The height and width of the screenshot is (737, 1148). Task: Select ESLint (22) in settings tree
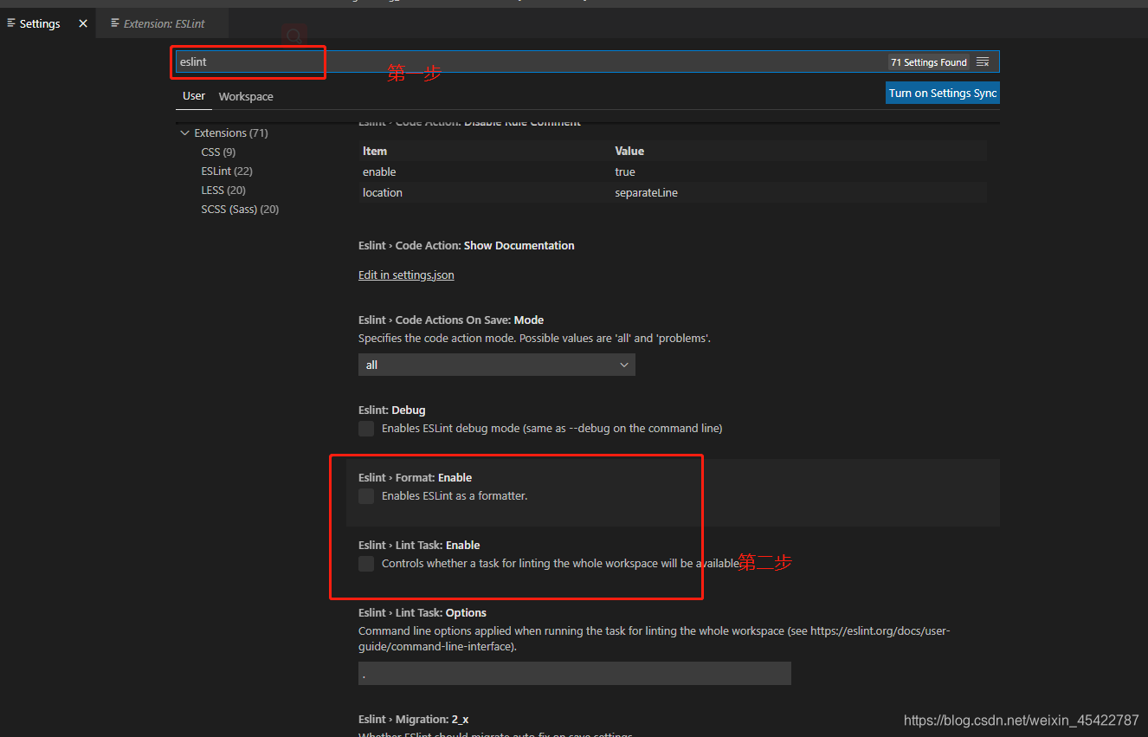(227, 171)
